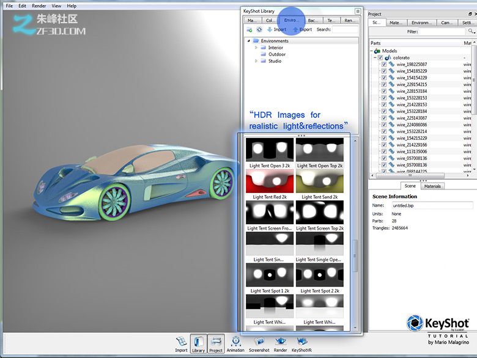Expand the Studio environments folder
The image size is (477, 358).
(x=256, y=61)
